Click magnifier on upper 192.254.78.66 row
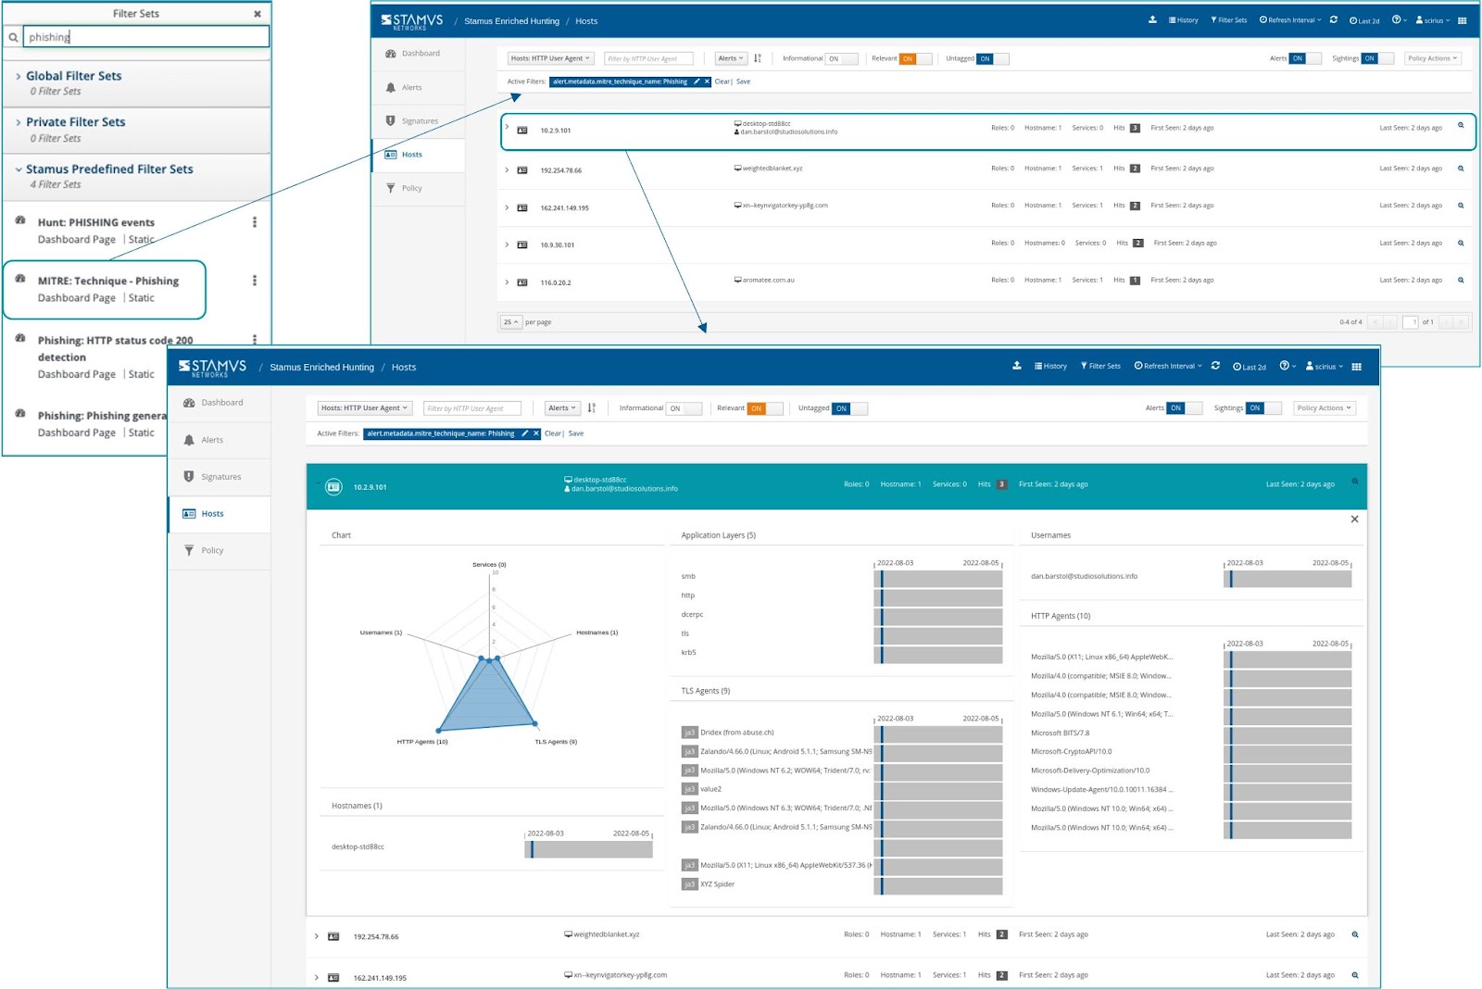Image resolution: width=1482 pixels, height=990 pixels. point(1461,169)
